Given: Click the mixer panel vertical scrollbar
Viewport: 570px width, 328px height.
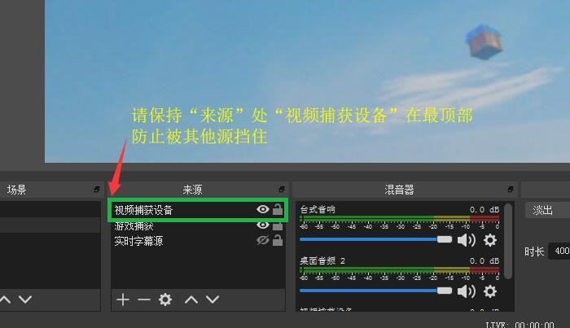Looking at the screenshot, I should (x=509, y=242).
